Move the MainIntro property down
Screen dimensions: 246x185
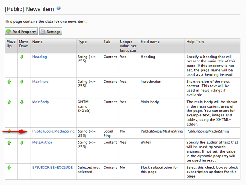[22, 82]
